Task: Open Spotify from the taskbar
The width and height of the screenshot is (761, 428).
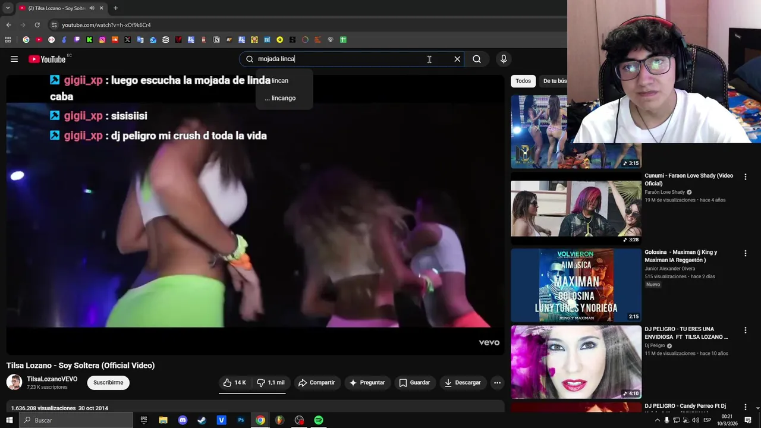Action: click(319, 420)
